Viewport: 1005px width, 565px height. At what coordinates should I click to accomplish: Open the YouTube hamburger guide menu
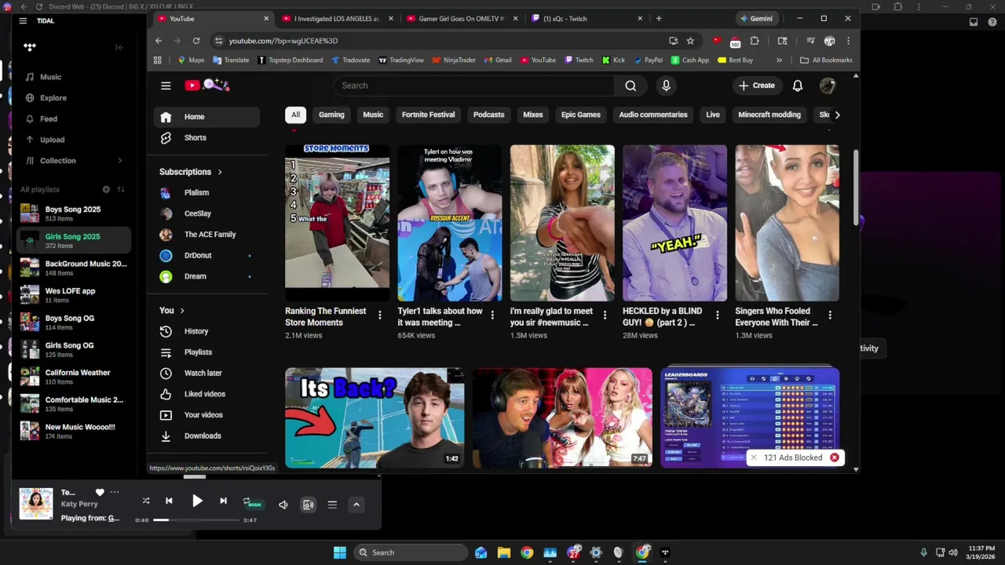tap(166, 86)
